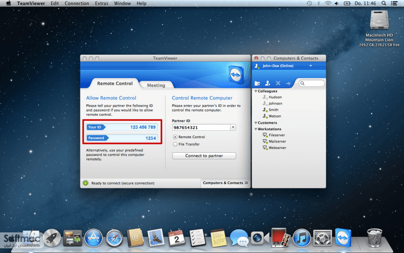The width and height of the screenshot is (404, 253).
Task: Select the Smith contact
Action: click(274, 110)
